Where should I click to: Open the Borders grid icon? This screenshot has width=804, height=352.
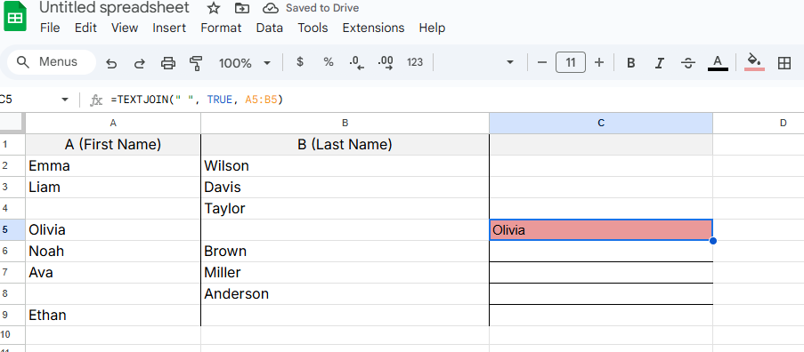tap(784, 63)
